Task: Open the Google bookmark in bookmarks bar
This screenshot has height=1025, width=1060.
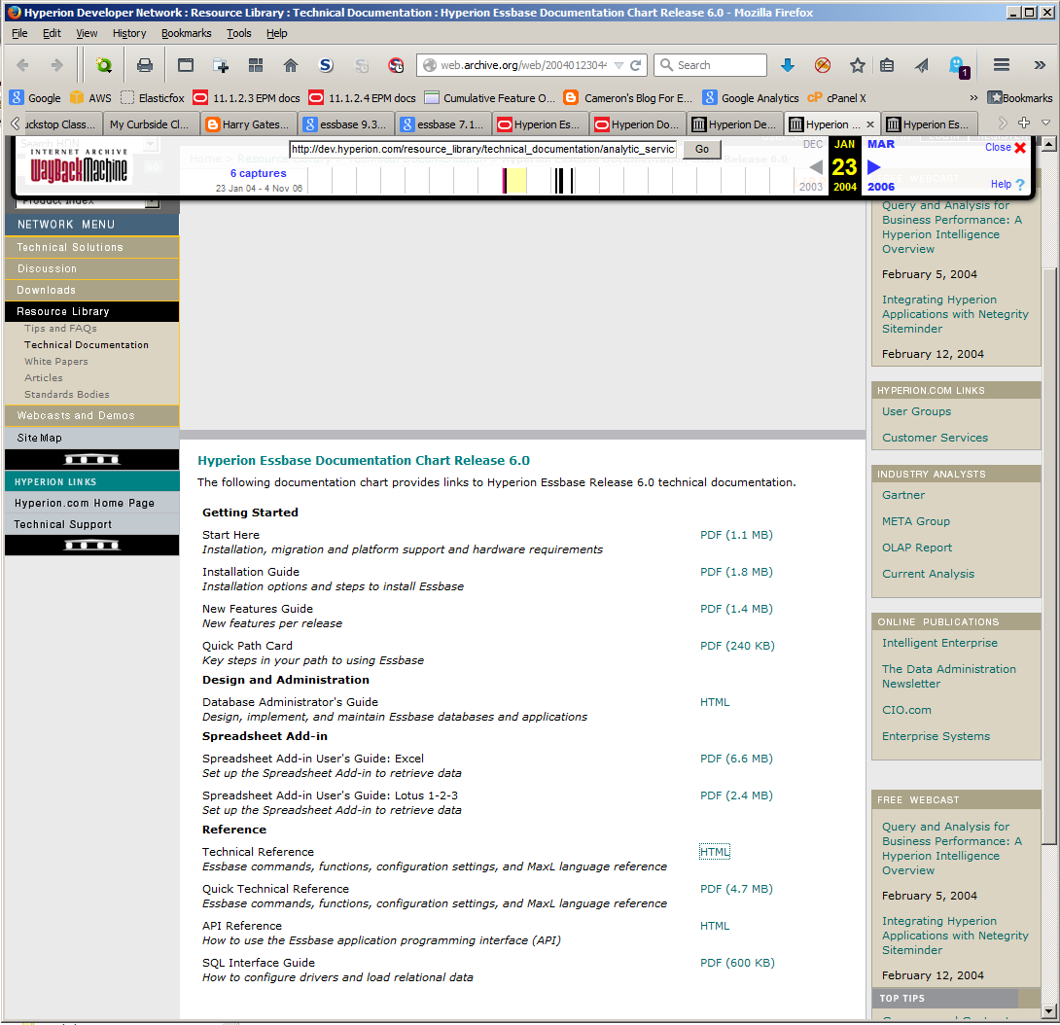Action: tap(37, 98)
